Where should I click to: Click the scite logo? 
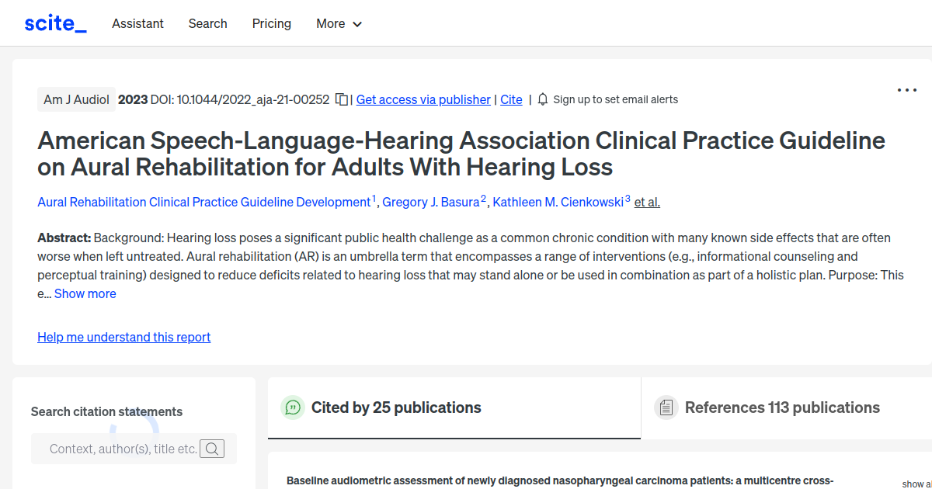click(x=54, y=23)
